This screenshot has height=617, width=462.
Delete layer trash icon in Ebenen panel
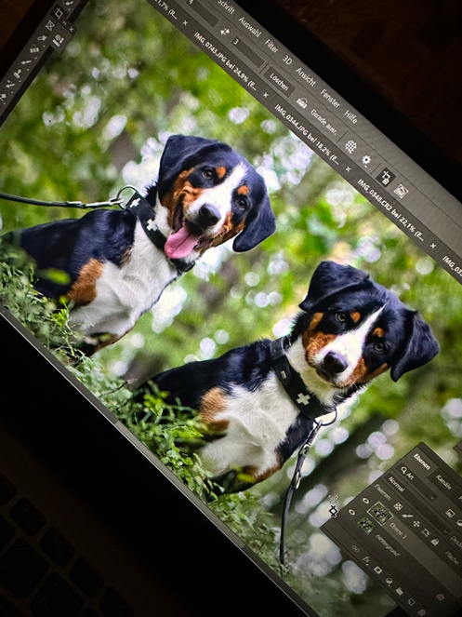point(422,612)
